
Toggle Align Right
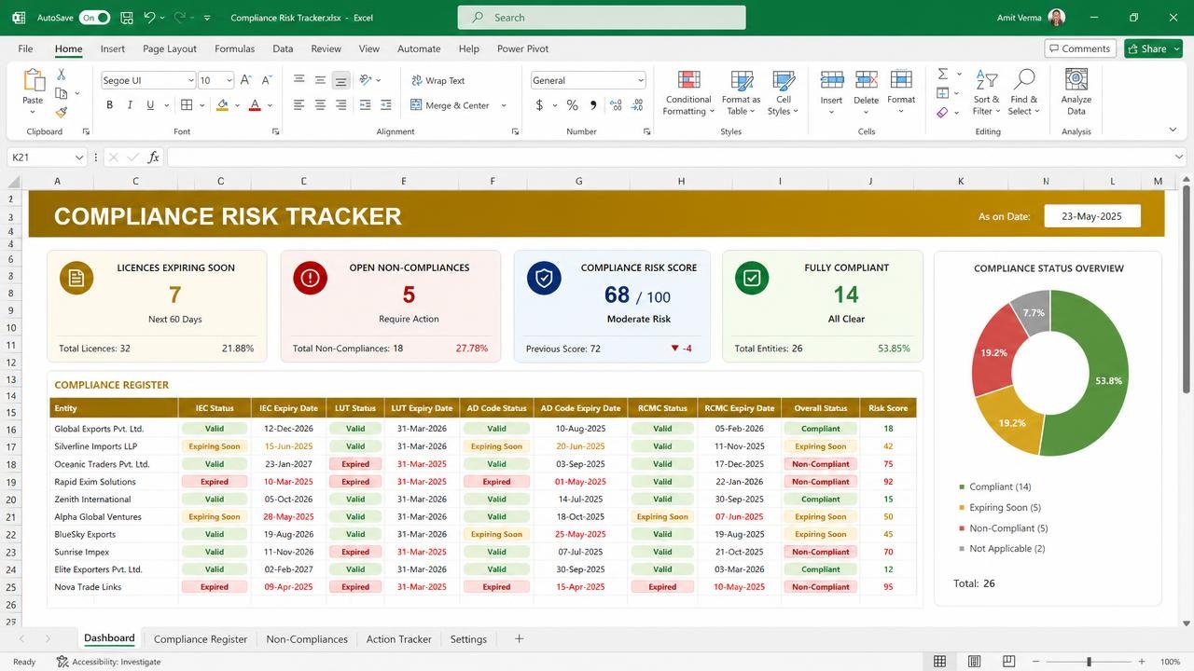[340, 105]
